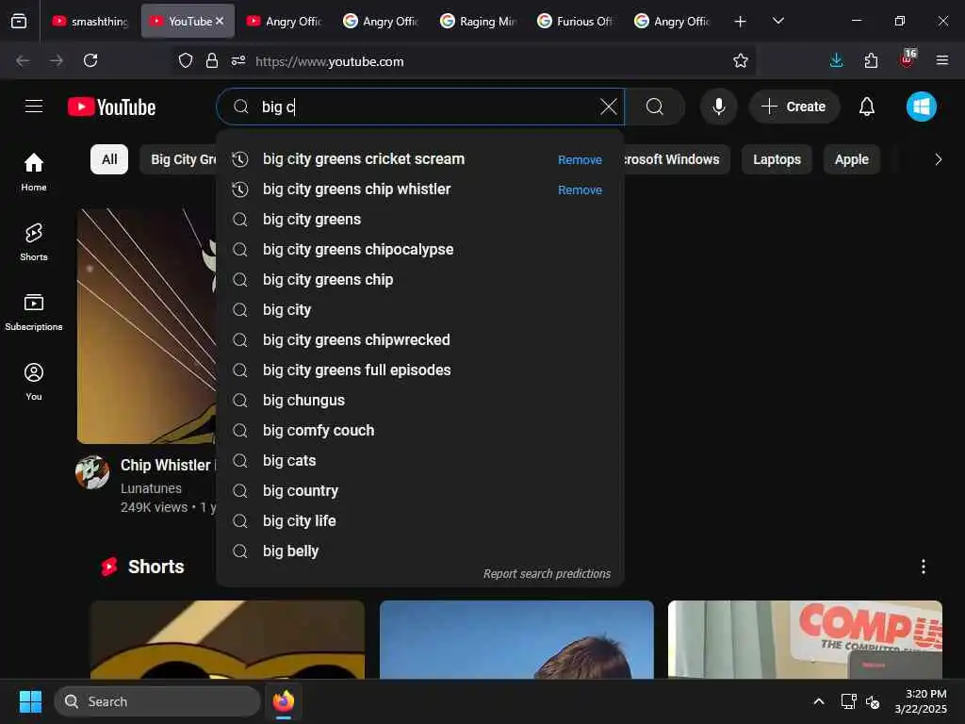Reload the page in Firefox
The width and height of the screenshot is (965, 724).
90,60
